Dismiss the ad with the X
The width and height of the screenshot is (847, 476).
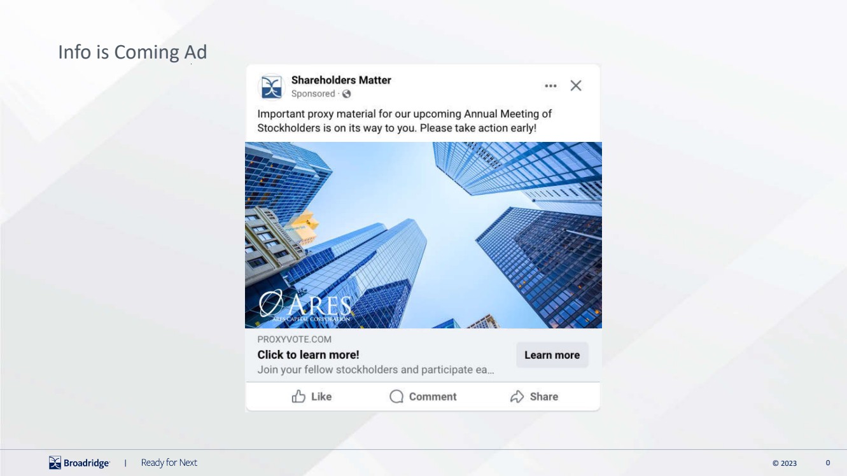[576, 86]
